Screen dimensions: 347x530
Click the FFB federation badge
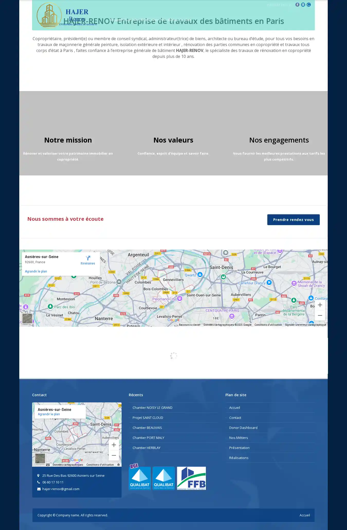point(191,478)
